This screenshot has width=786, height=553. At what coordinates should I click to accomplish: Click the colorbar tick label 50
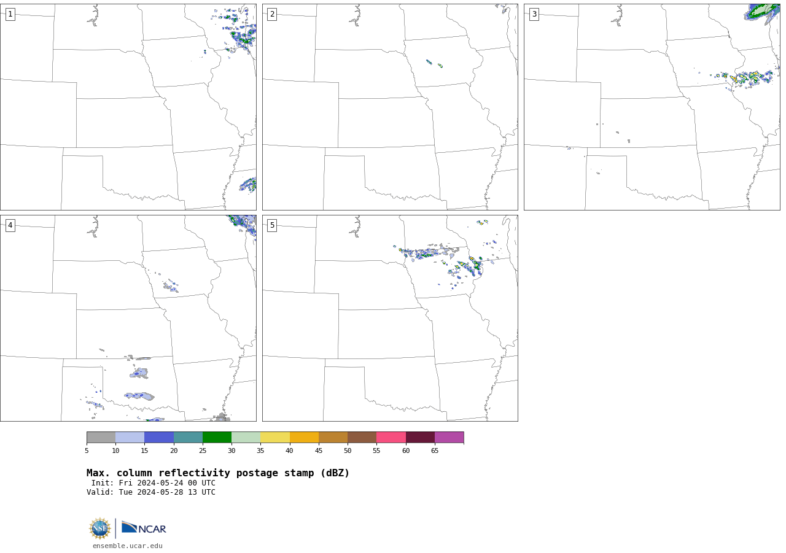click(348, 451)
